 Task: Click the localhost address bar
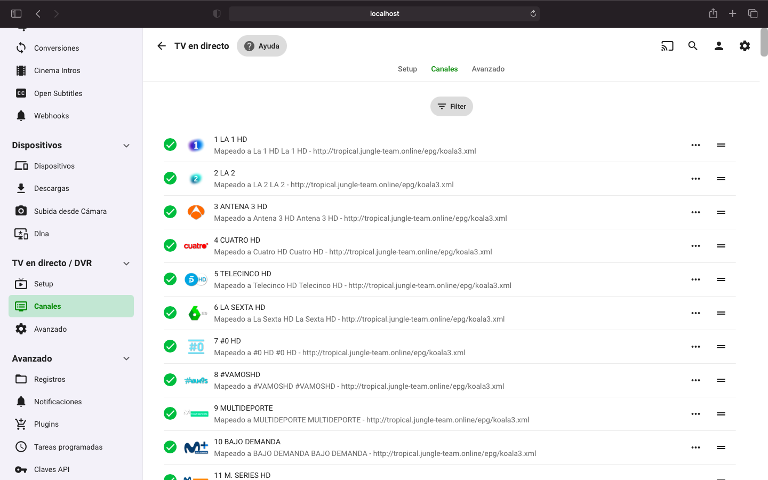click(x=384, y=14)
